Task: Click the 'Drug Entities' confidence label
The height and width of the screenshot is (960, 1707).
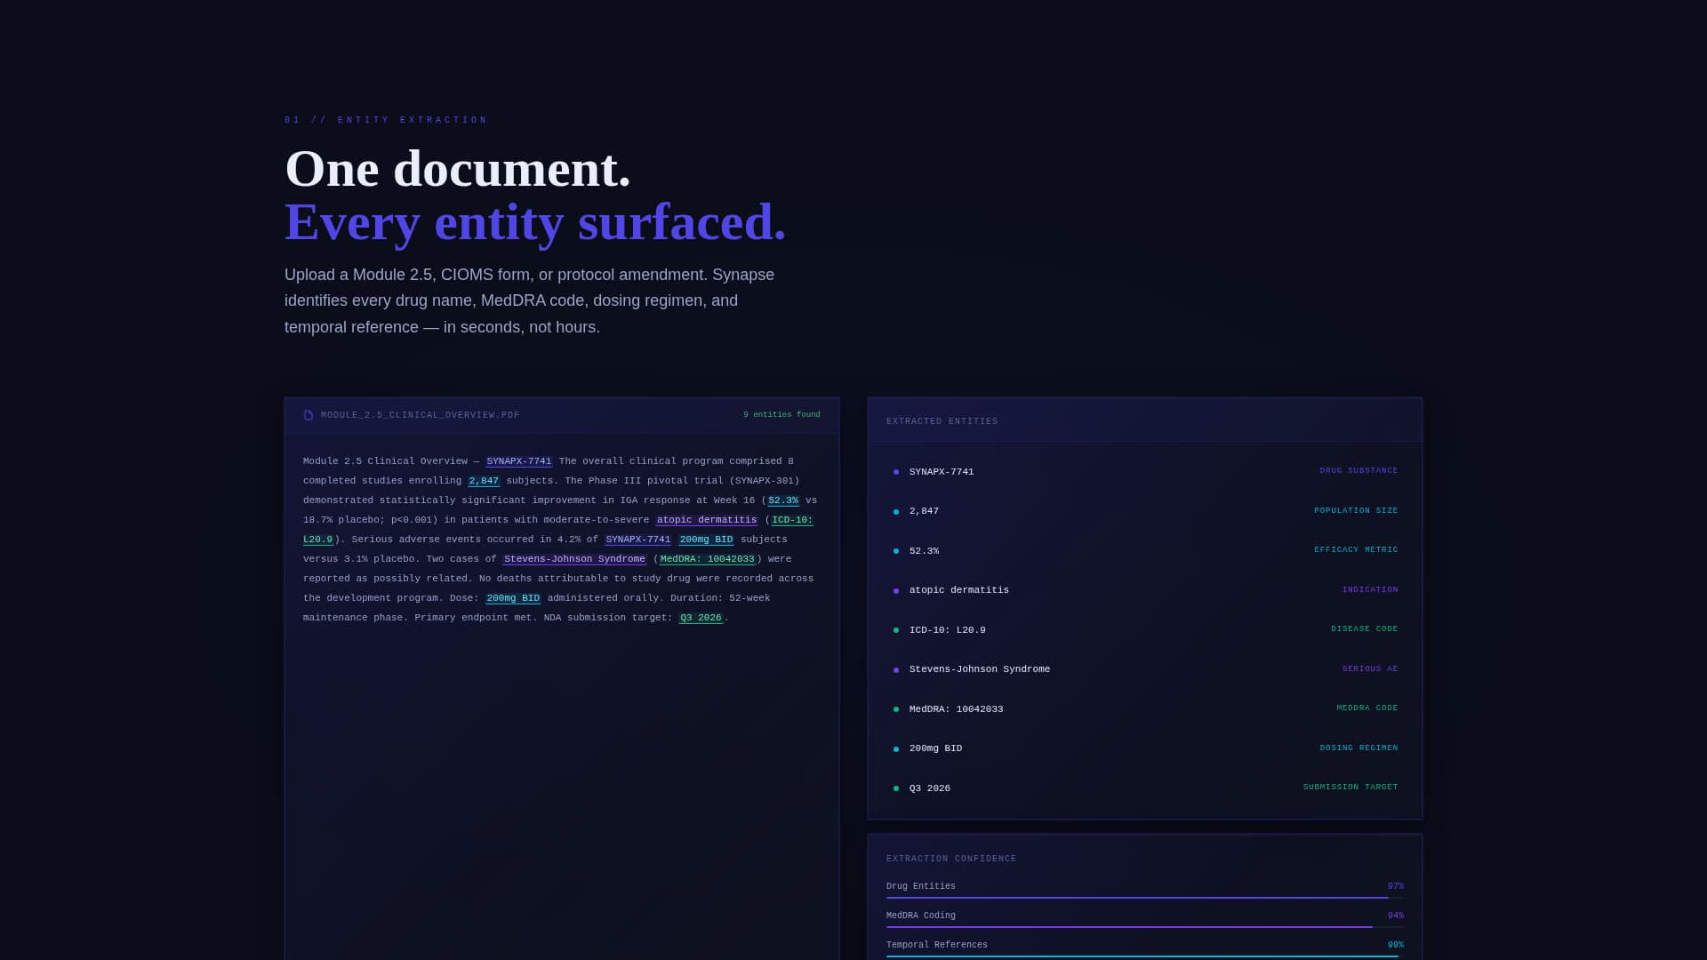Action: pyautogui.click(x=921, y=886)
